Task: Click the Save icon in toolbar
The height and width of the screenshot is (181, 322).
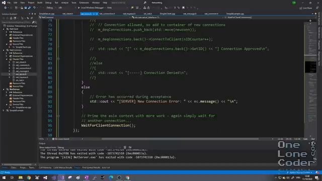Action: (x=26, y=8)
